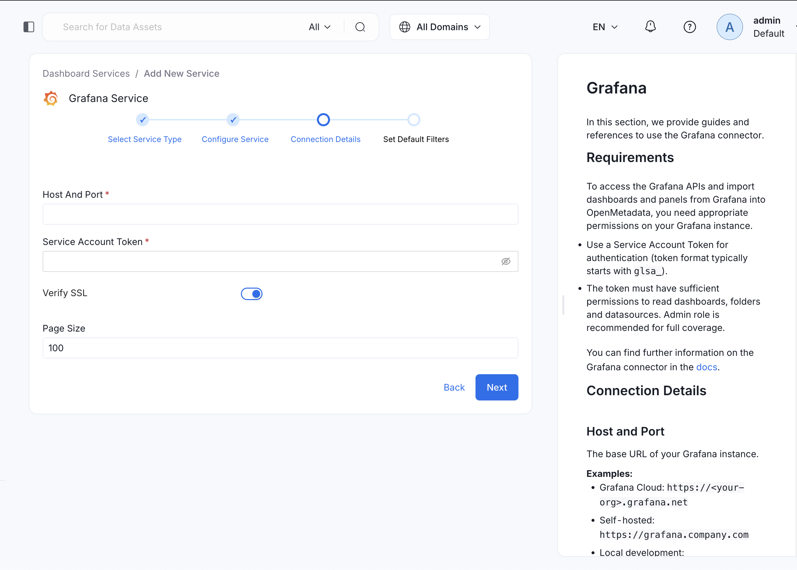Image resolution: width=797 pixels, height=570 pixels.
Task: Show the Service Account Token value
Action: [506, 261]
